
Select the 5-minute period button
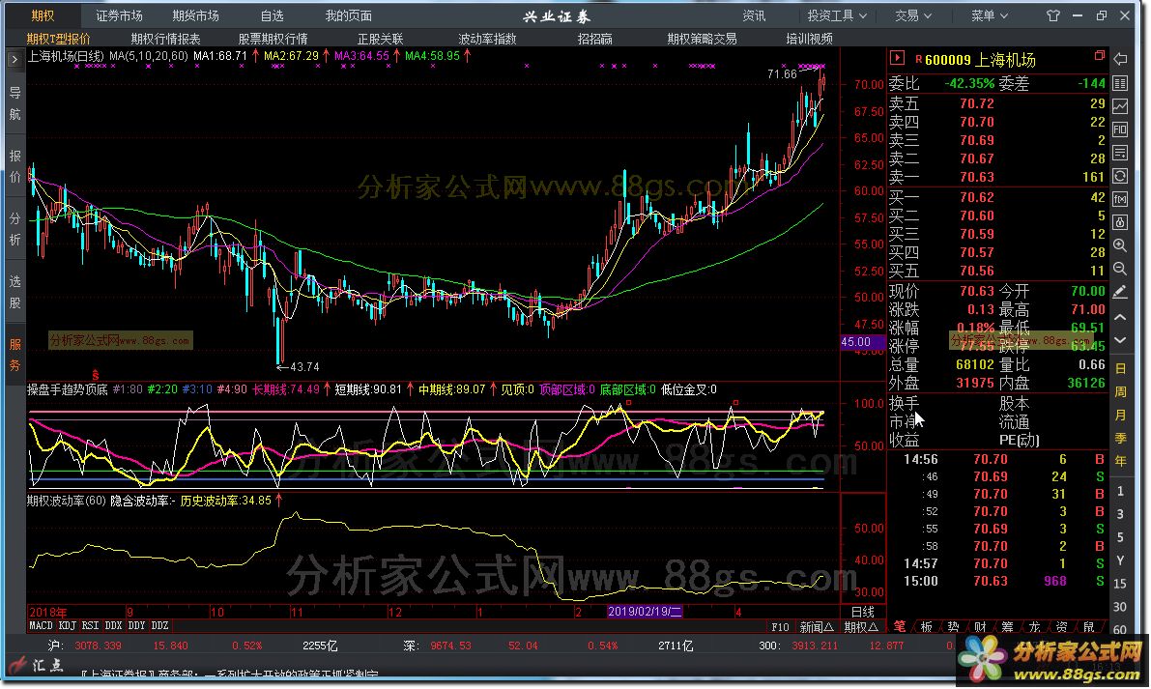(1120, 537)
